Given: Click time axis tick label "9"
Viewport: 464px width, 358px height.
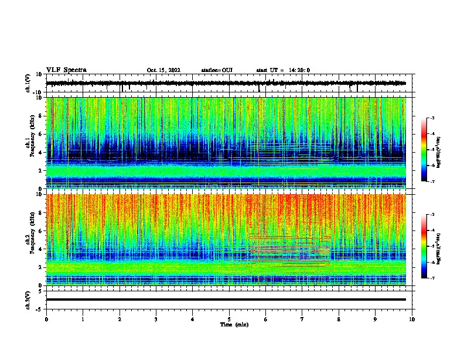Looking at the screenshot, I should (x=375, y=319).
